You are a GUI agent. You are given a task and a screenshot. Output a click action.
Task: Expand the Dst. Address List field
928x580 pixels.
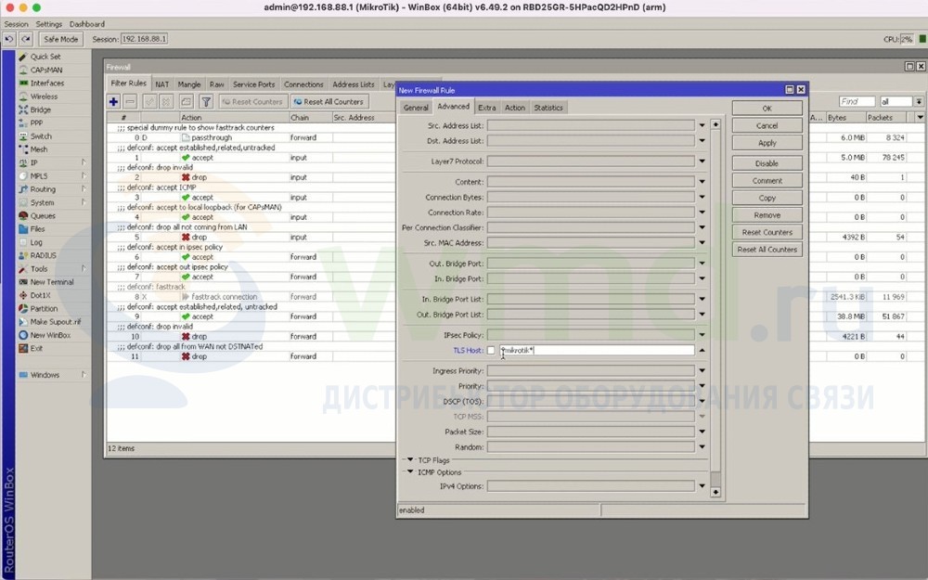(x=702, y=141)
